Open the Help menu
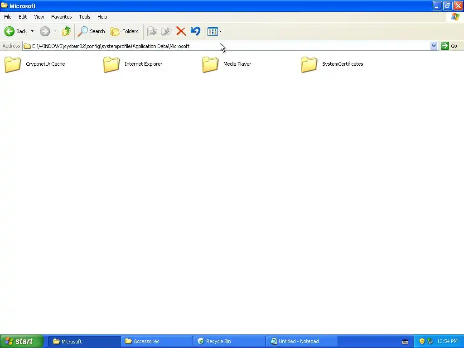The width and height of the screenshot is (464, 348). pyautogui.click(x=102, y=17)
